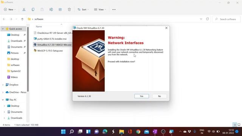Go back with the Back arrow
This screenshot has width=242, height=136.
pos(4,19)
